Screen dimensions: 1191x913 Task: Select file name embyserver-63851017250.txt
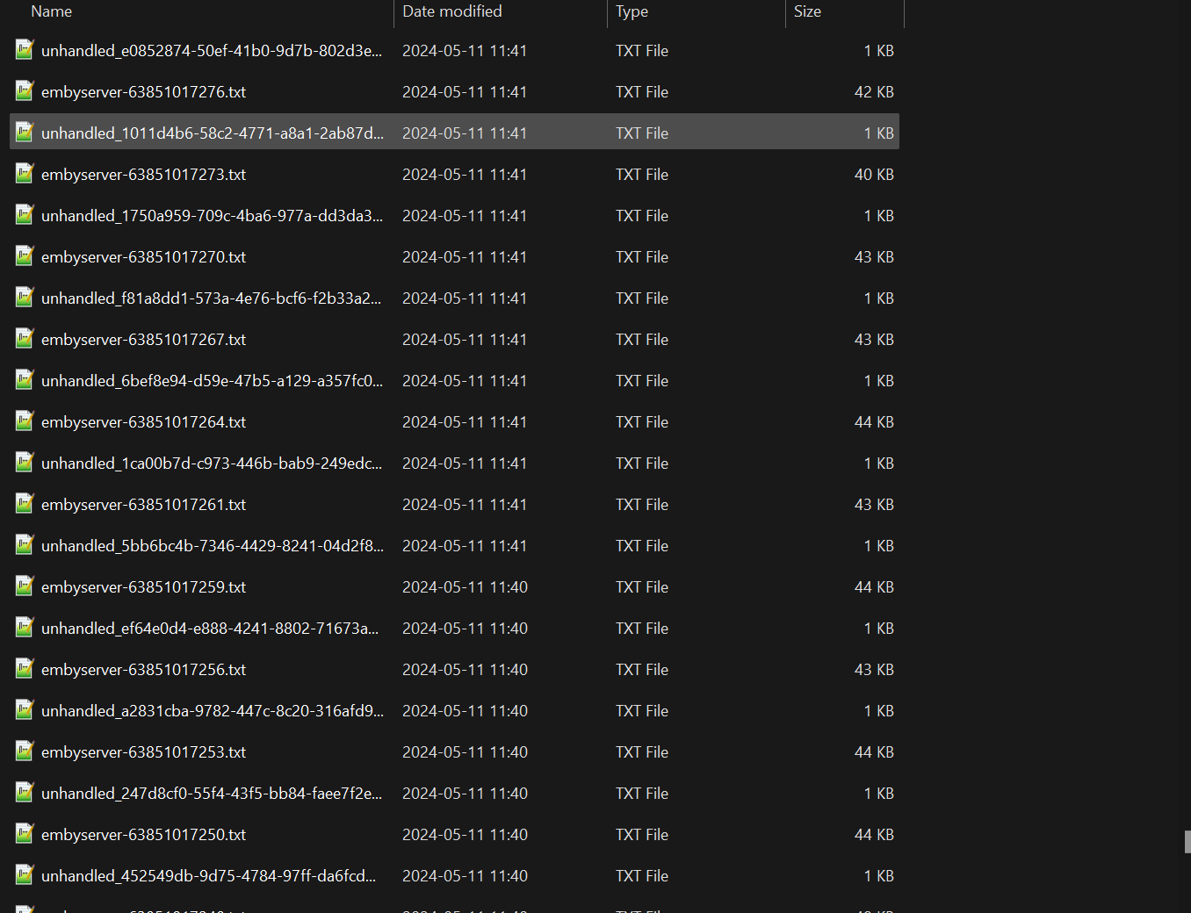click(143, 835)
